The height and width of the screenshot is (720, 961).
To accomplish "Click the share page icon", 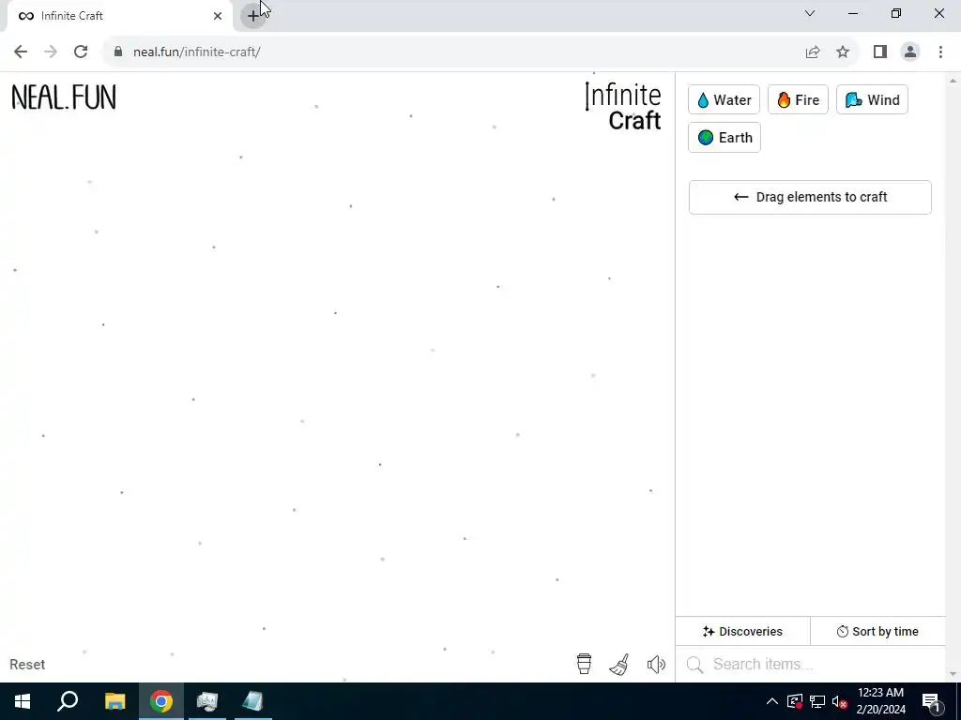I will pyautogui.click(x=813, y=52).
